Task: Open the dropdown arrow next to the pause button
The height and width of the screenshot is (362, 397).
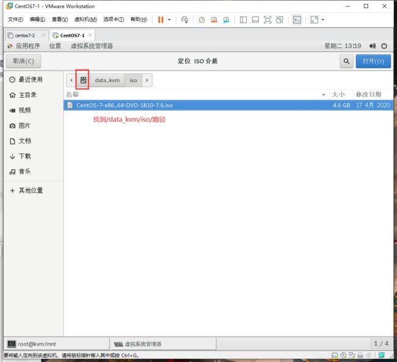Action: 169,20
